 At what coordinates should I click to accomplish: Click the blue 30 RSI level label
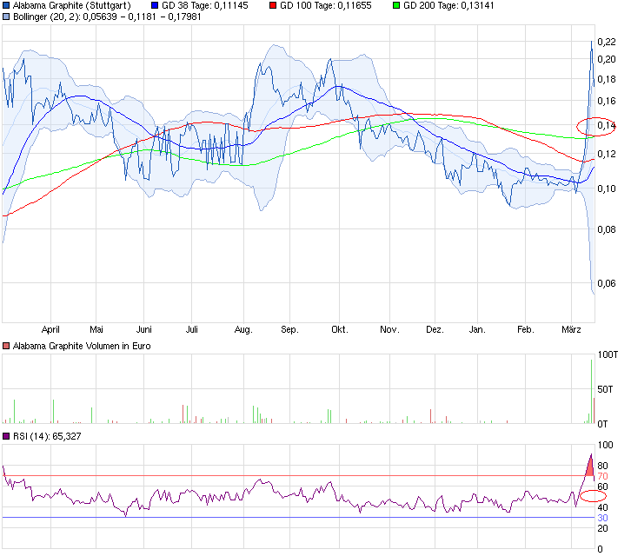(601, 518)
